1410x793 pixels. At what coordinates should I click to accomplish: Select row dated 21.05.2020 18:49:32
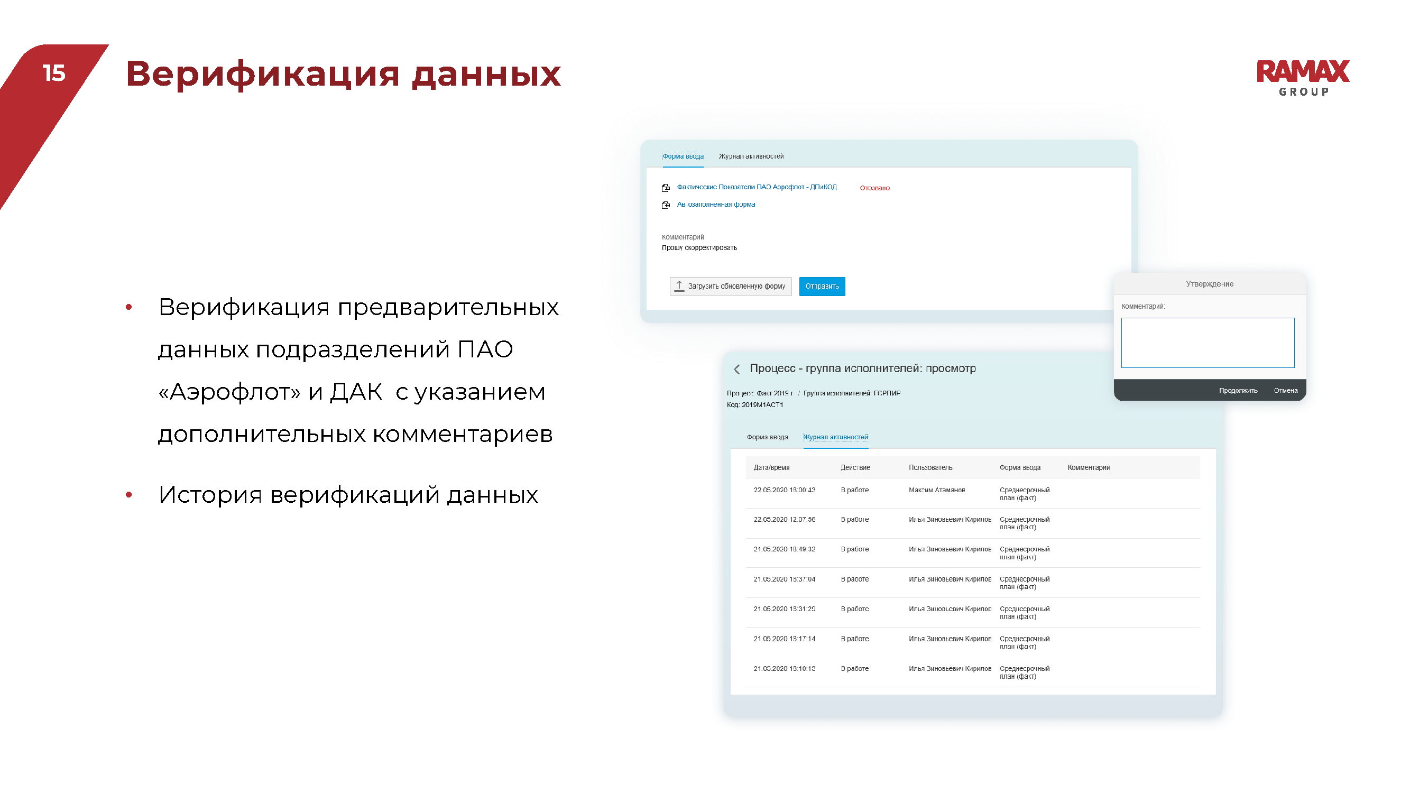pos(973,554)
